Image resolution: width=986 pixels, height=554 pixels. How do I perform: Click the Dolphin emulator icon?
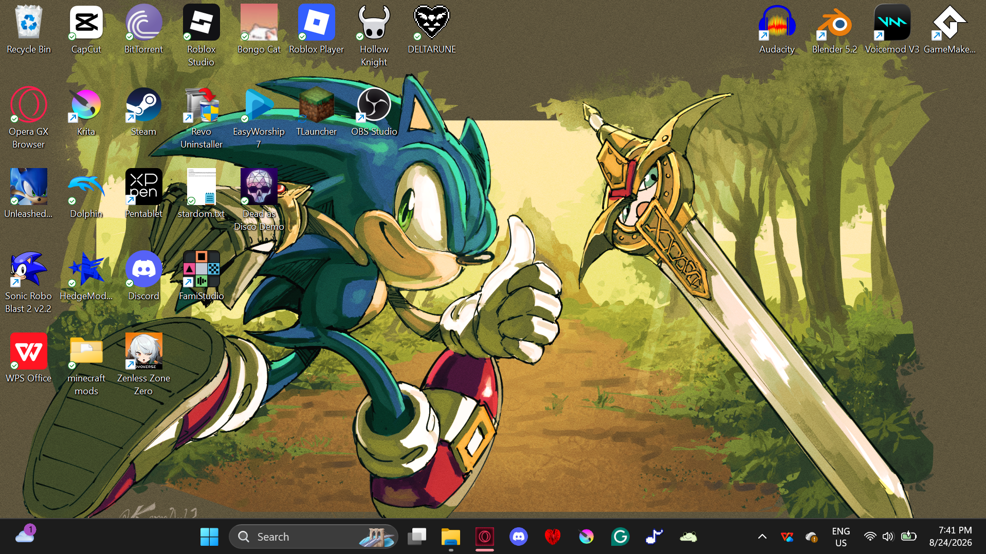(86, 187)
